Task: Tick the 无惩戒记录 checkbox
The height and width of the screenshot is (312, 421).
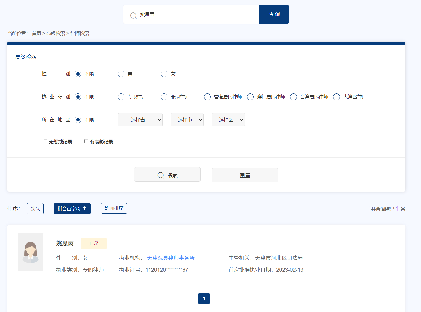Action: (45, 141)
